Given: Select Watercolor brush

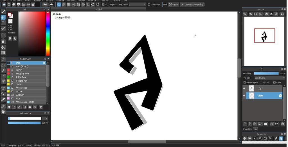Looking at the screenshot, I should [26, 88].
